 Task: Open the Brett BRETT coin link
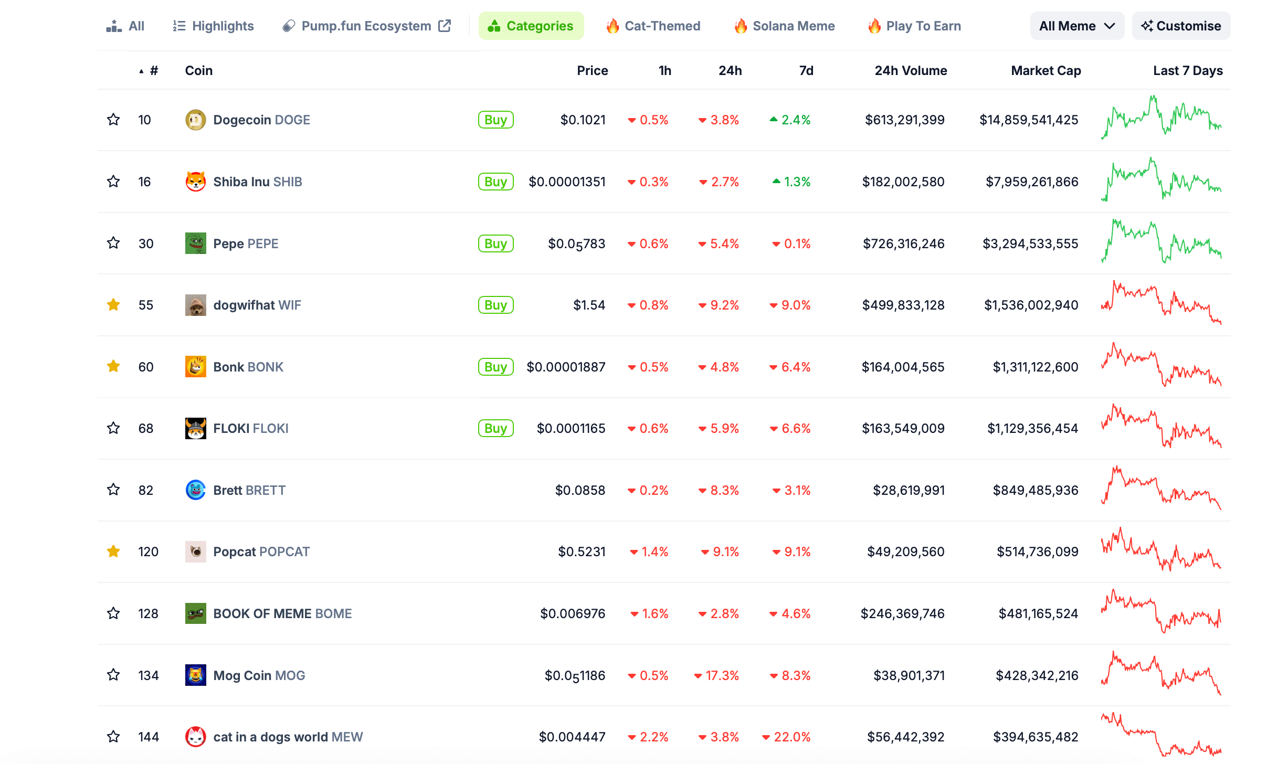[x=249, y=490]
